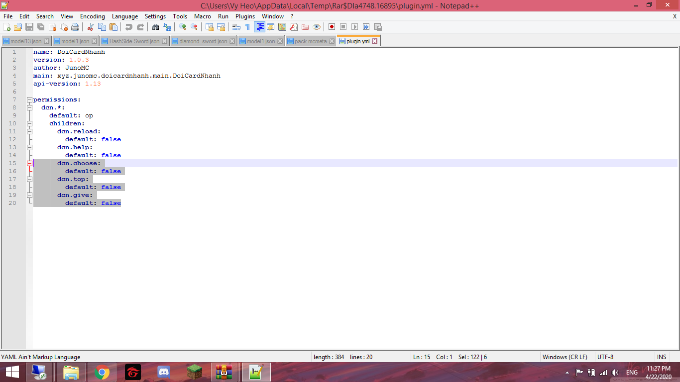Toggle INS insert mode in status bar
The width and height of the screenshot is (680, 382).
tap(662, 357)
